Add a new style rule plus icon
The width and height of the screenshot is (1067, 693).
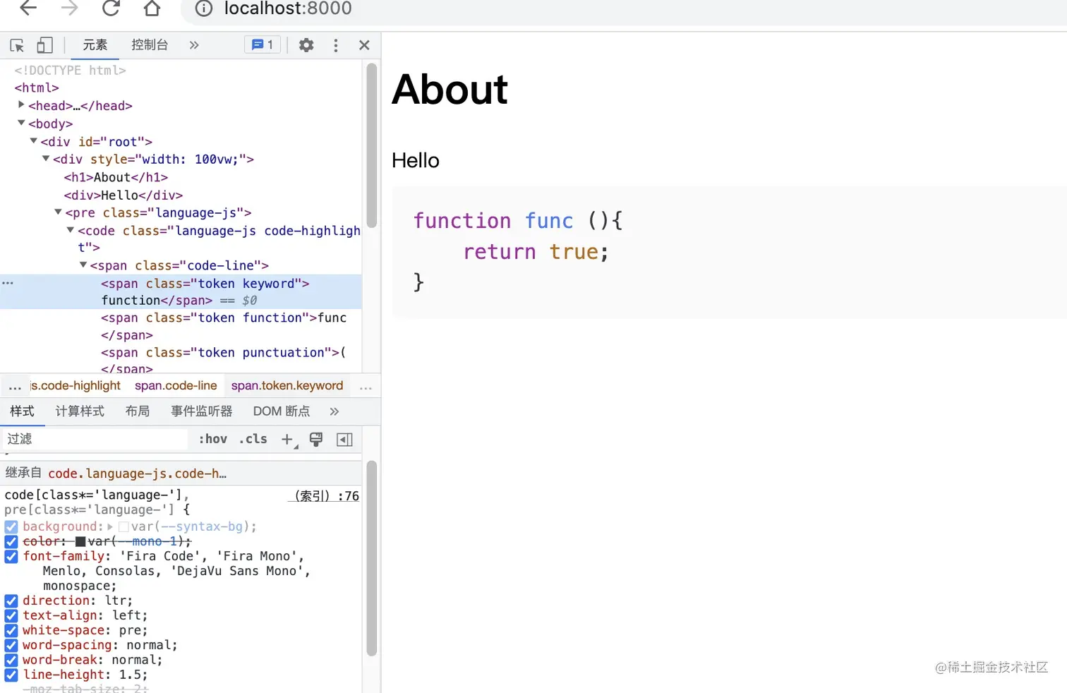[x=288, y=440]
